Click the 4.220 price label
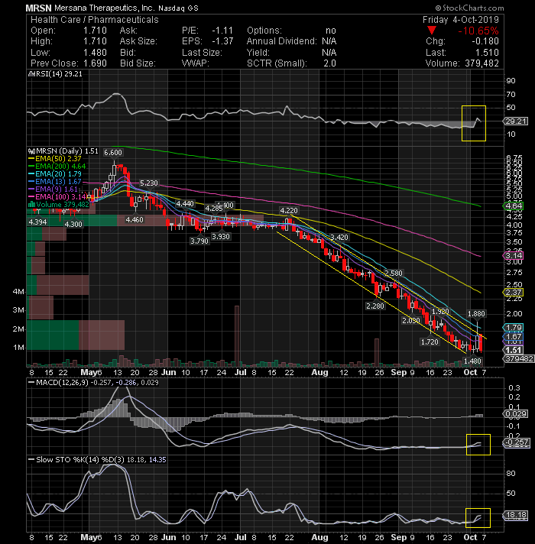Screen dimensions: 535x544 [289, 211]
